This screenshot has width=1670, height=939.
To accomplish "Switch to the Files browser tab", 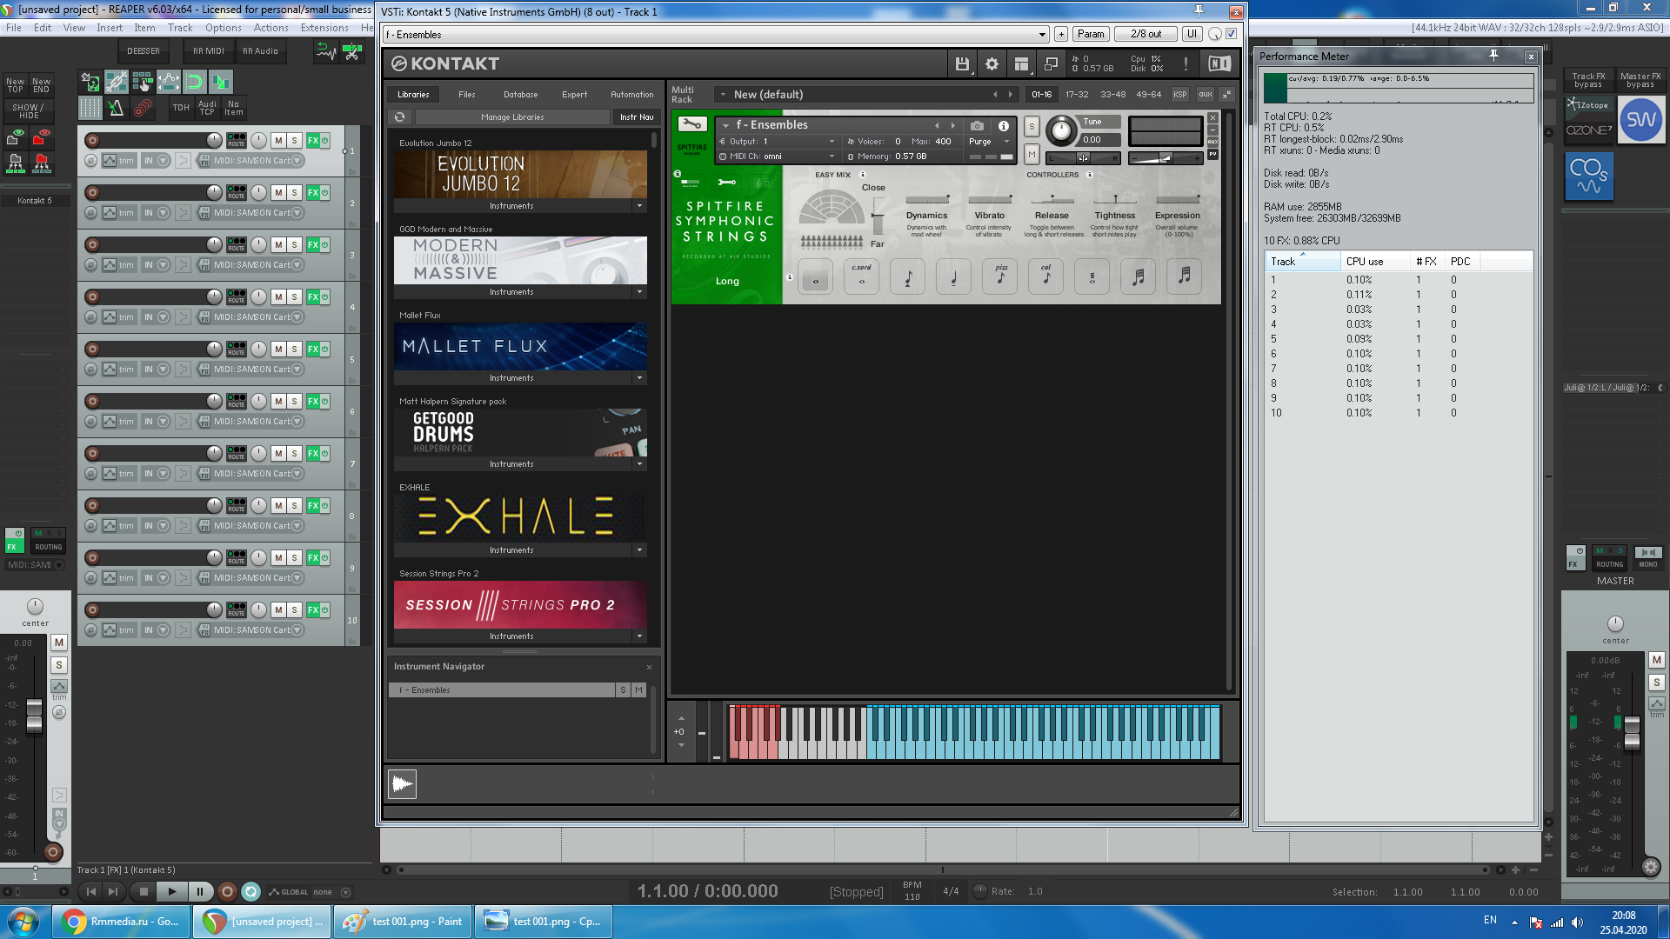I will click(x=467, y=95).
